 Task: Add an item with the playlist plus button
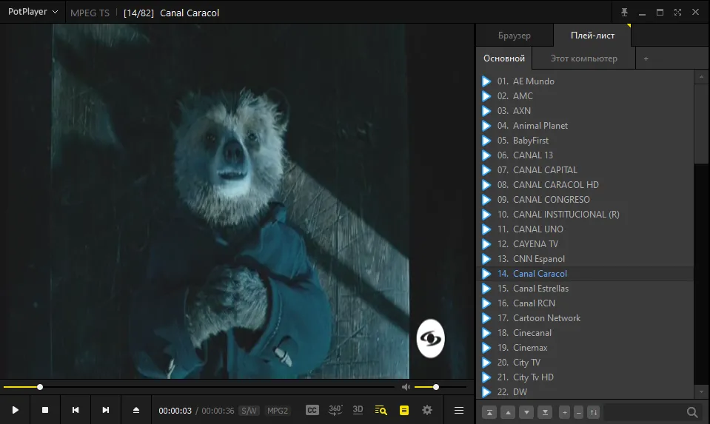tap(565, 412)
